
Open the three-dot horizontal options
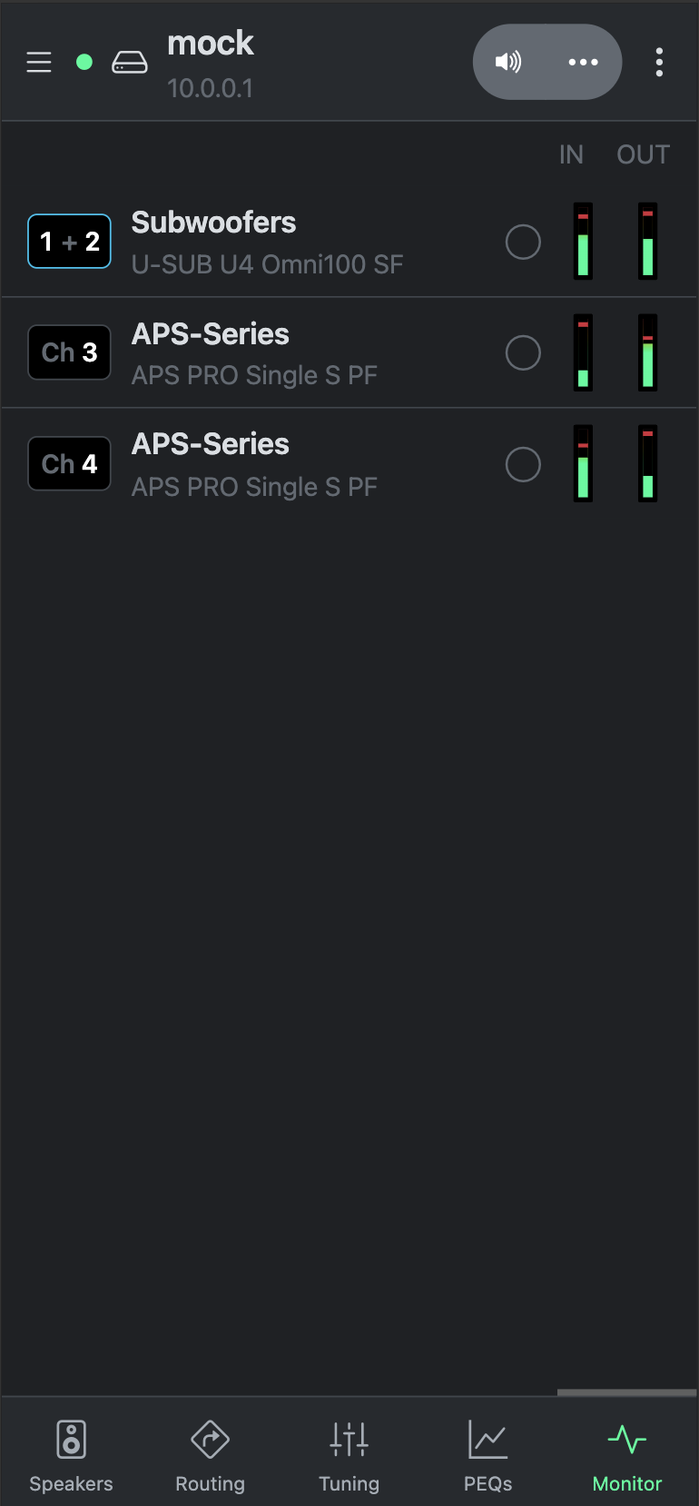583,62
